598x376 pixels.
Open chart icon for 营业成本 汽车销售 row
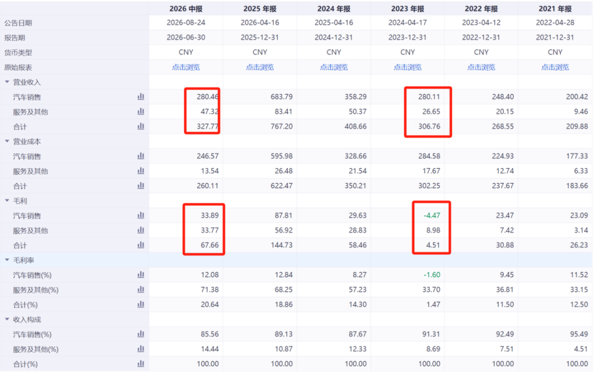pos(141,156)
